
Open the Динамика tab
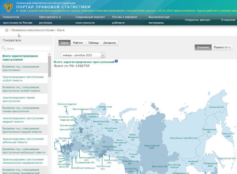click(x=109, y=43)
